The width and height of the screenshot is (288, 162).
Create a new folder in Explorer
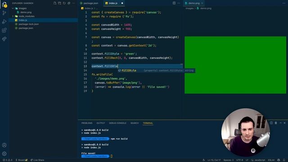pyautogui.click(x=59, y=3)
